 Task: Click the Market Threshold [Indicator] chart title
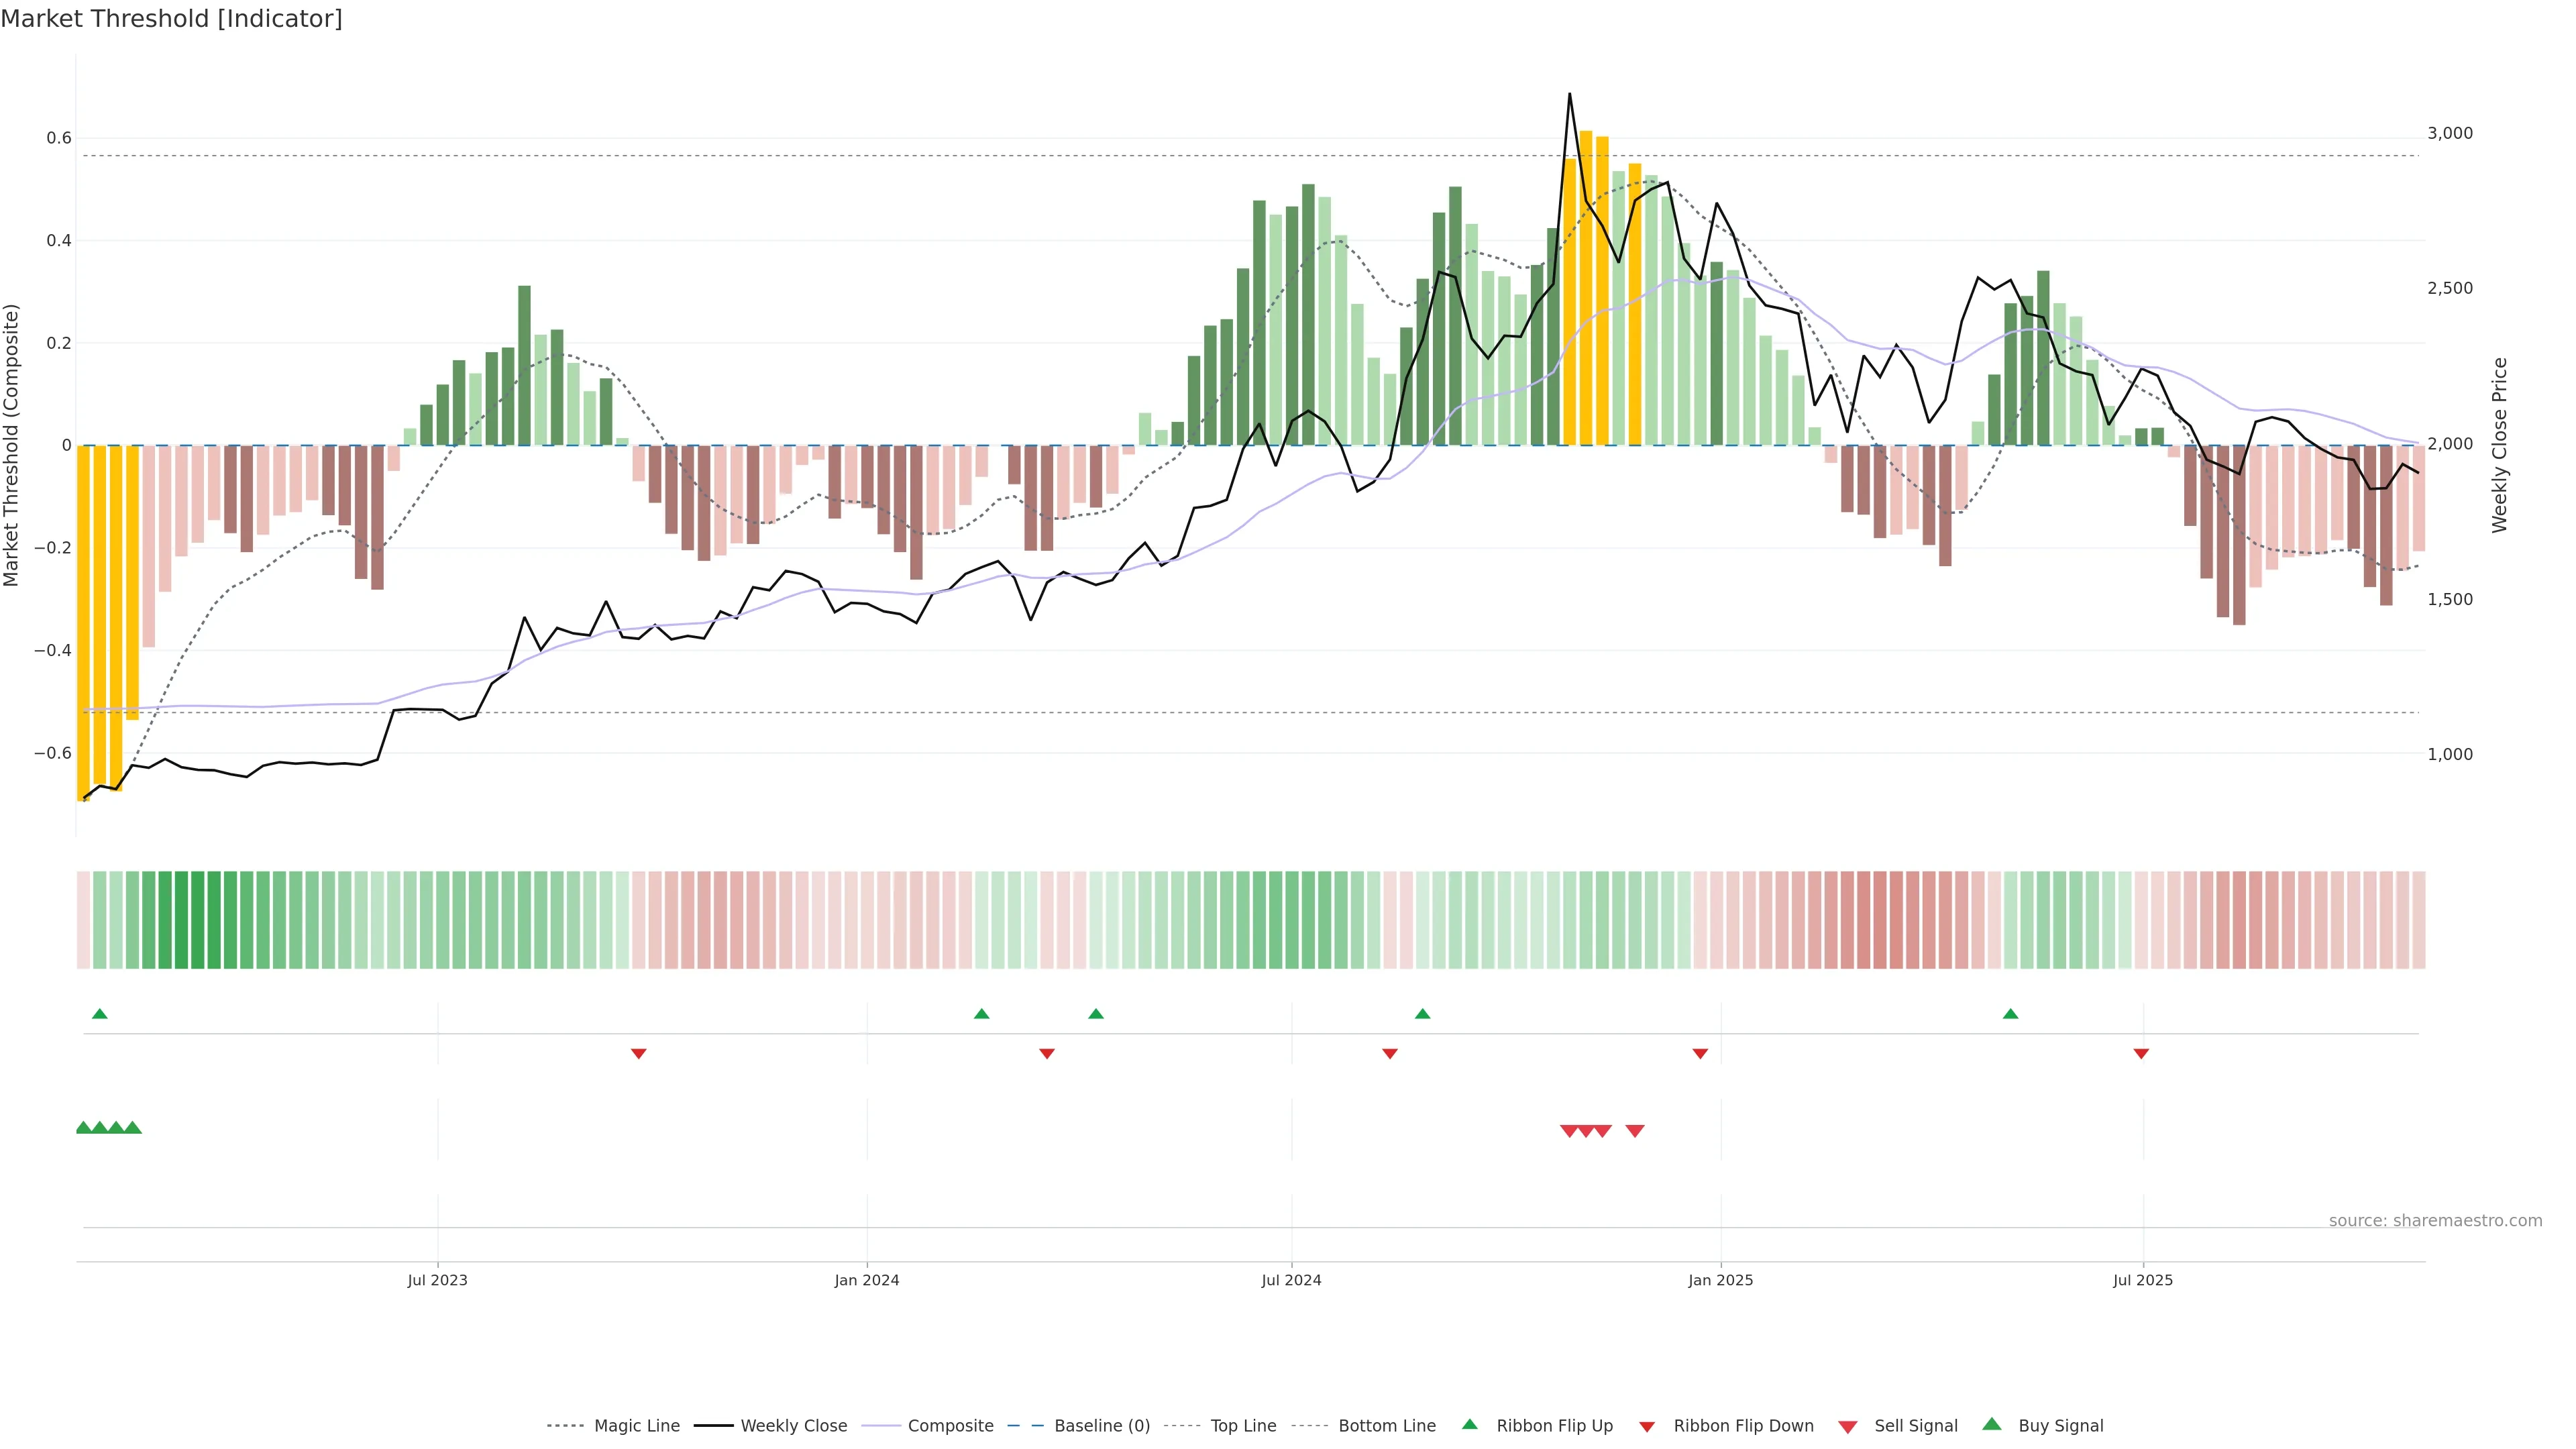point(171,19)
